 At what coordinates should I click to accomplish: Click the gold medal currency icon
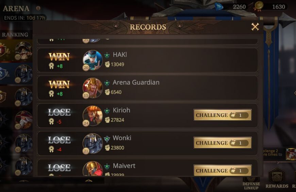[x=259, y=6]
